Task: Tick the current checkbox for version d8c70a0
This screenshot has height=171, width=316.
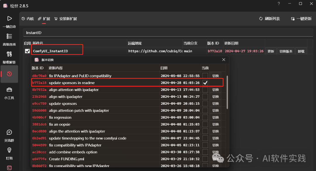Action: (205, 76)
